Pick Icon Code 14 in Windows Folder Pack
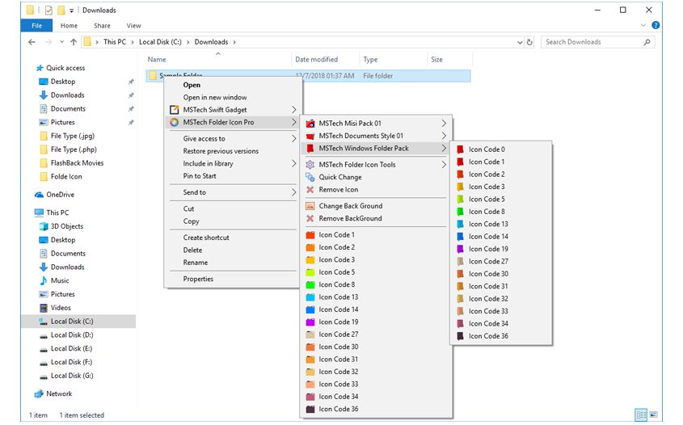683x425 pixels. [x=488, y=237]
